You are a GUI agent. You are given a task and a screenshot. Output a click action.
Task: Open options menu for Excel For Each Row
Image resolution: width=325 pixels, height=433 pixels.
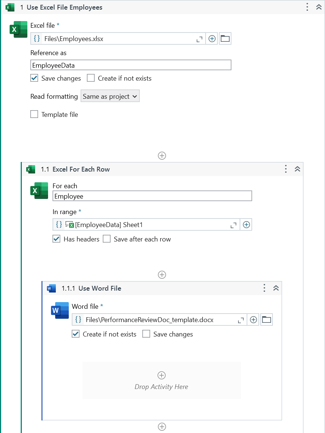(285, 169)
